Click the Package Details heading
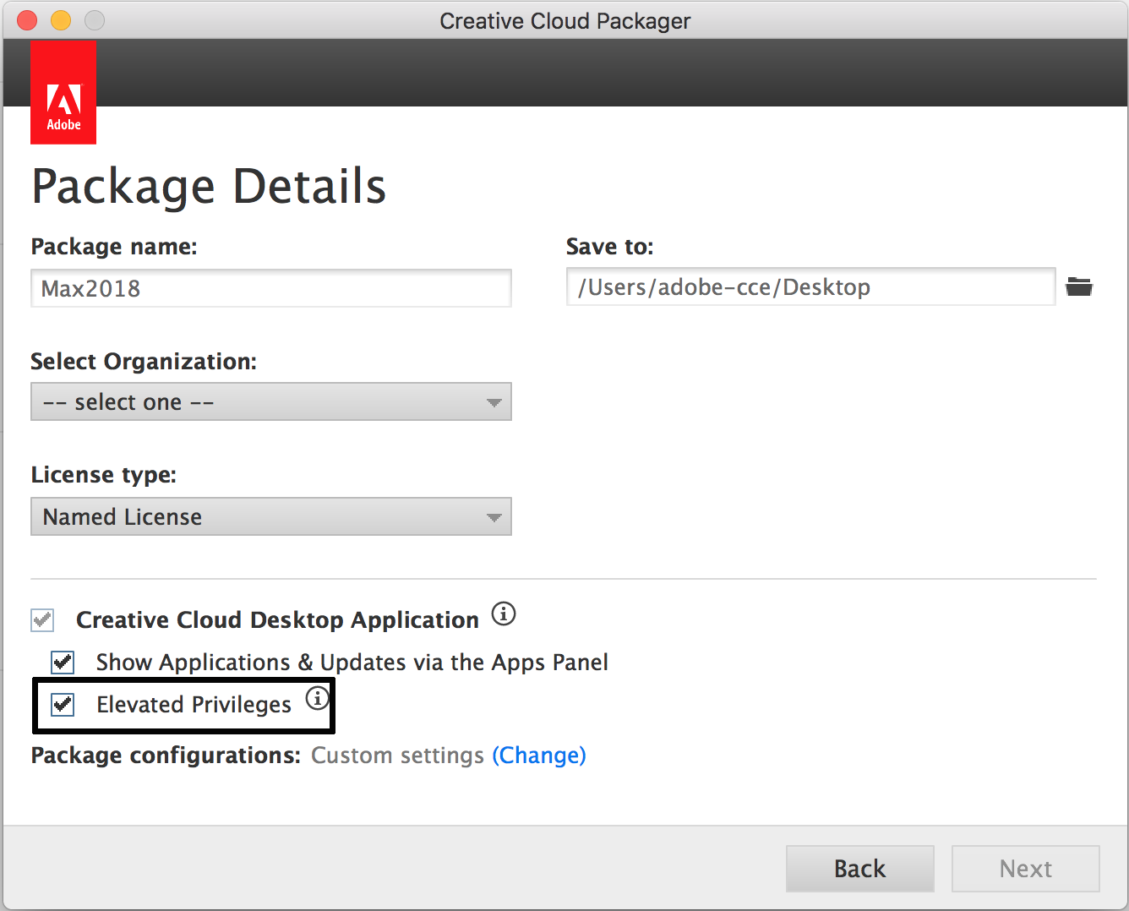The height and width of the screenshot is (911, 1129). click(209, 187)
